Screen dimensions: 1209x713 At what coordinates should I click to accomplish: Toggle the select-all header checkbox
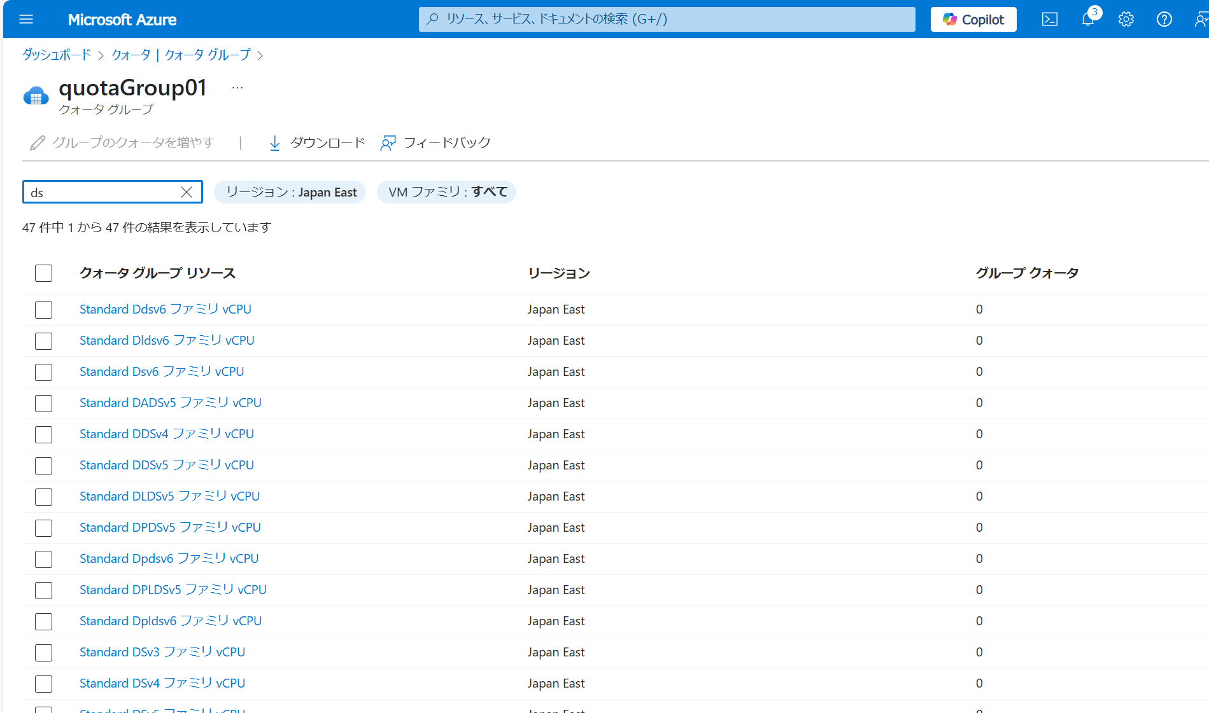click(43, 273)
